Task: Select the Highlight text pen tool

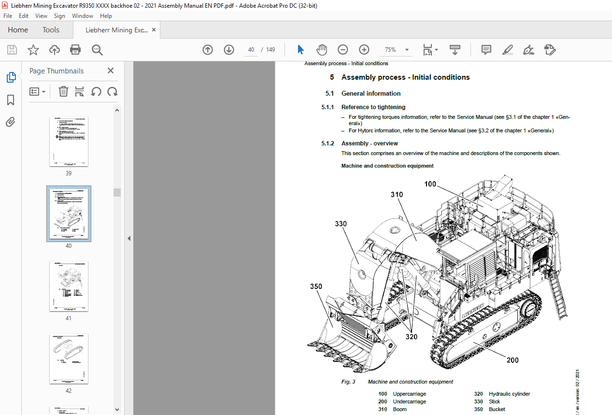Action: [x=508, y=50]
